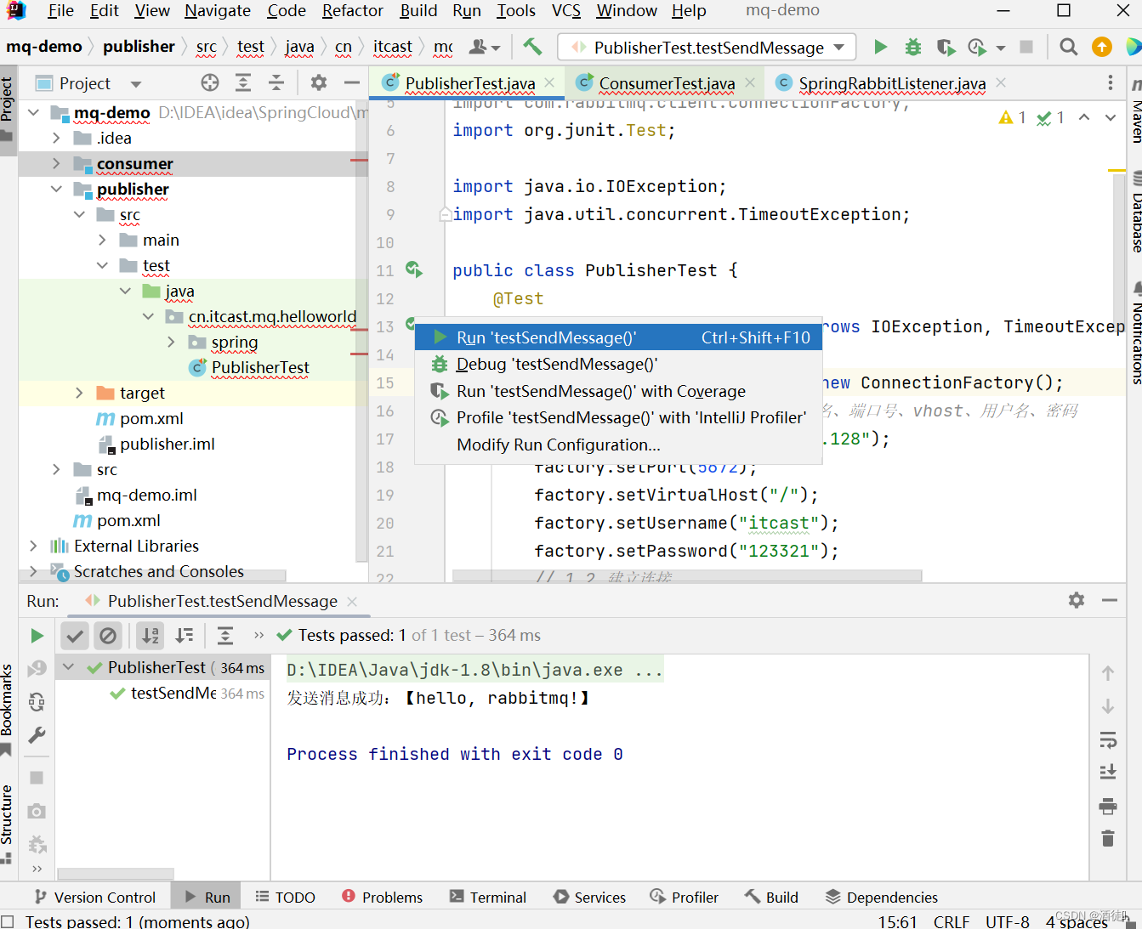The height and width of the screenshot is (929, 1142).
Task: Click the Scroll to End icon beside console
Action: 1108,772
